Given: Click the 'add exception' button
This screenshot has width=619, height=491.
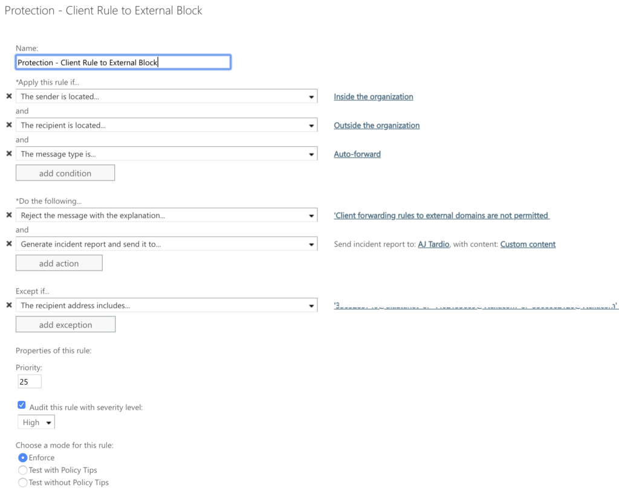Looking at the screenshot, I should click(65, 324).
